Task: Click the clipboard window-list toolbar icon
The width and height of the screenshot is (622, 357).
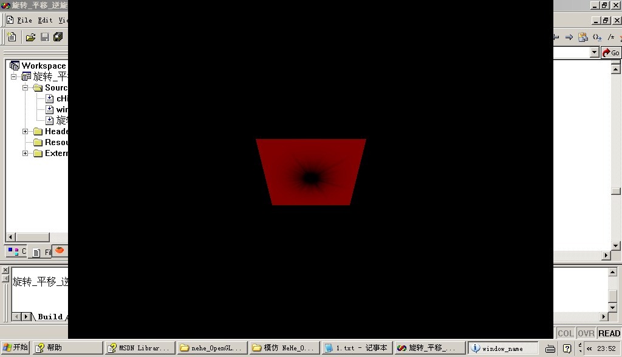Action: 583,37
